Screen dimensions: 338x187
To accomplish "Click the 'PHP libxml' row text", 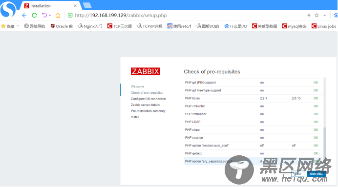I will pos(193,98).
